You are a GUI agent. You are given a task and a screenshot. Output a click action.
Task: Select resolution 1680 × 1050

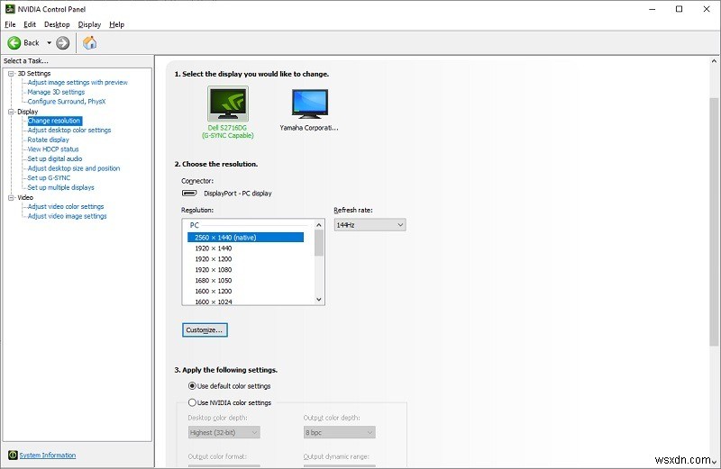point(214,281)
